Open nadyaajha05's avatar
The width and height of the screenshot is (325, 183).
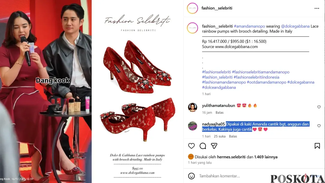click(x=193, y=126)
